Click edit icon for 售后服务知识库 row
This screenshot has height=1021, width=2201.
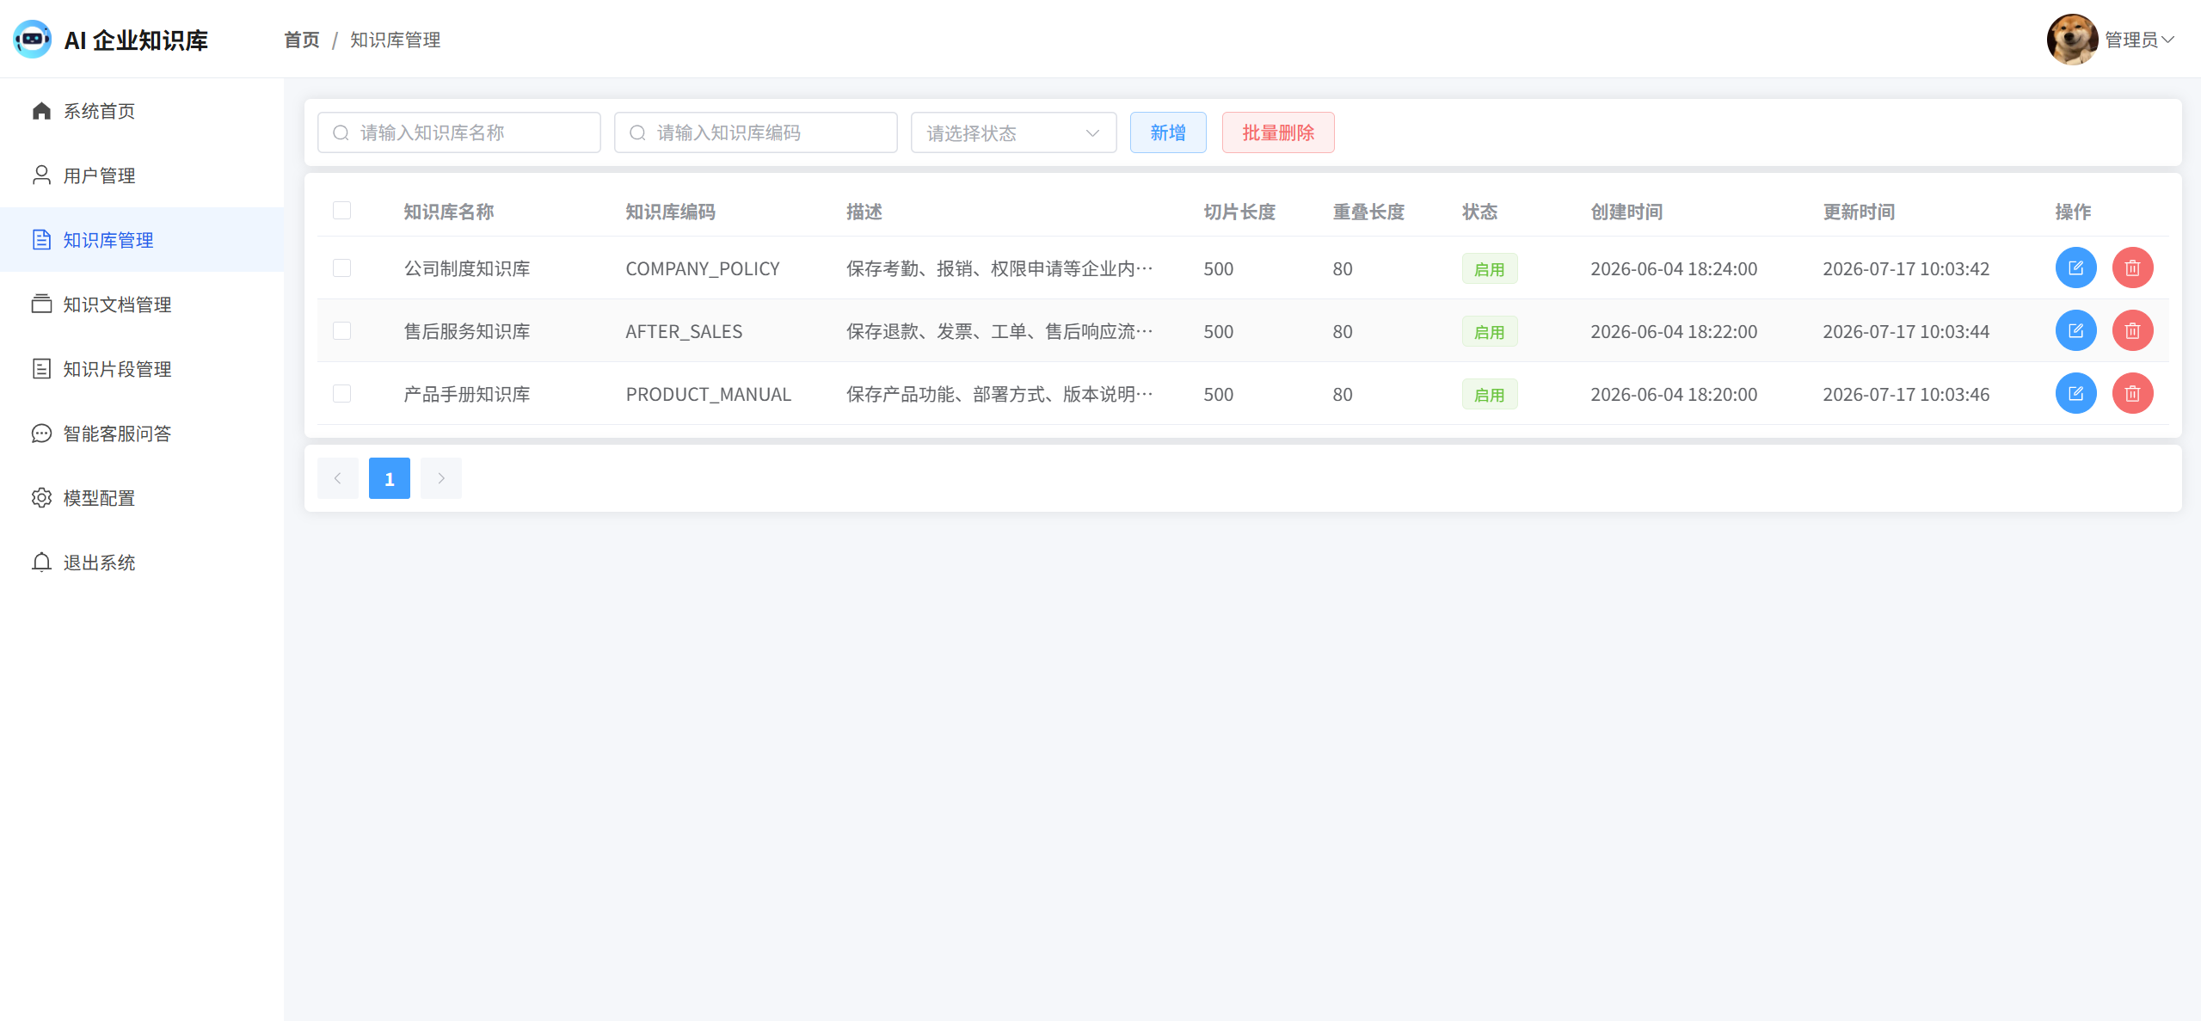[2075, 330]
